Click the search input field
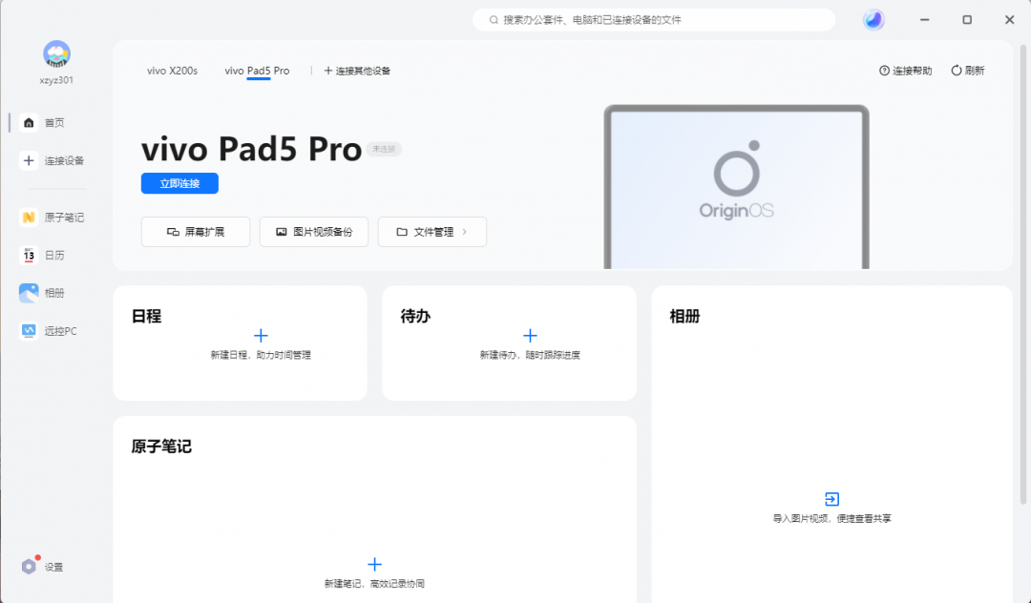The height and width of the screenshot is (603, 1031). 654,20
